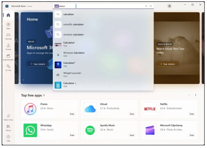Select the 'windows calculator' suggestion
Viewport: 207px width, 148px height.
(x=103, y=35)
